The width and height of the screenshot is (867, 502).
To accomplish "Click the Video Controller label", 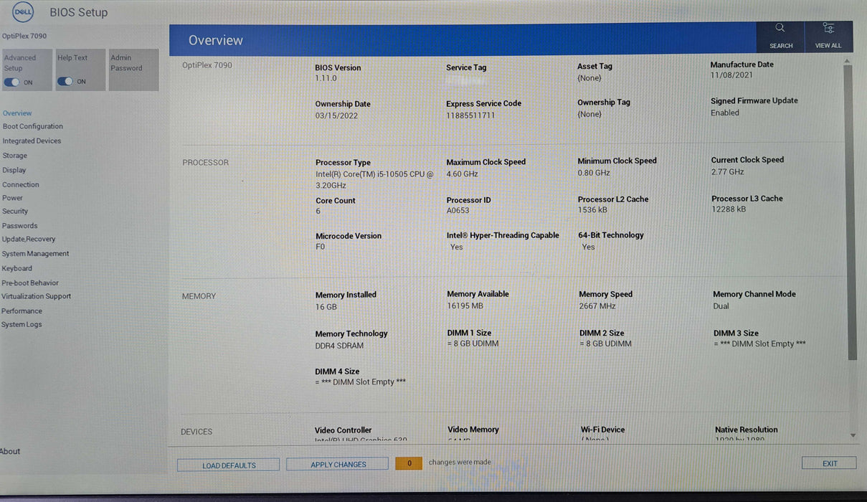I will 344,430.
